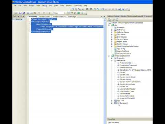The image size is (165, 124).
Task: Select the EntityClasses folder icon
Action: pyautogui.click(x=115, y=37)
